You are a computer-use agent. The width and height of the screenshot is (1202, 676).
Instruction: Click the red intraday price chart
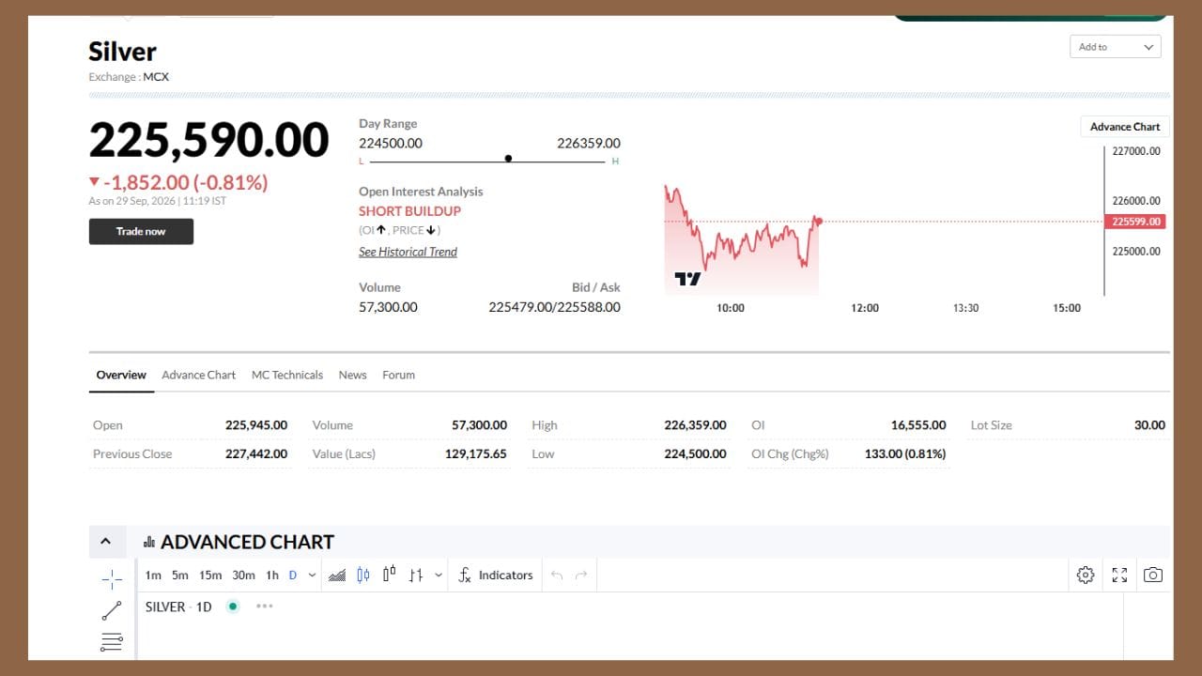click(x=742, y=239)
